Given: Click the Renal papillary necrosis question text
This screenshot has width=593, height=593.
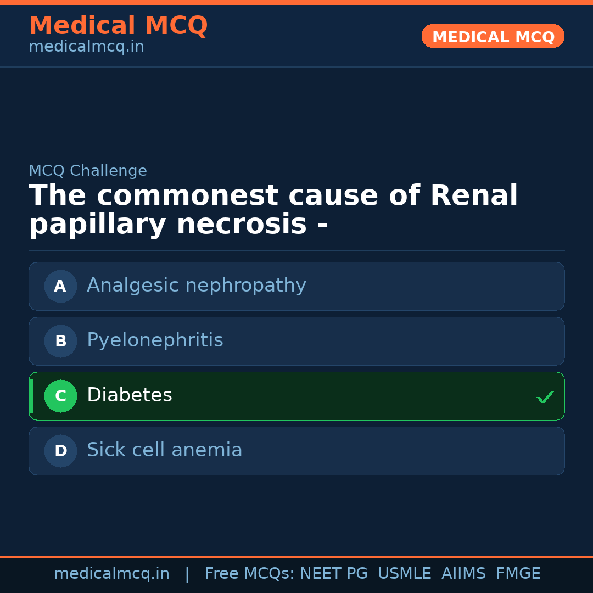Looking at the screenshot, I should tap(273, 210).
